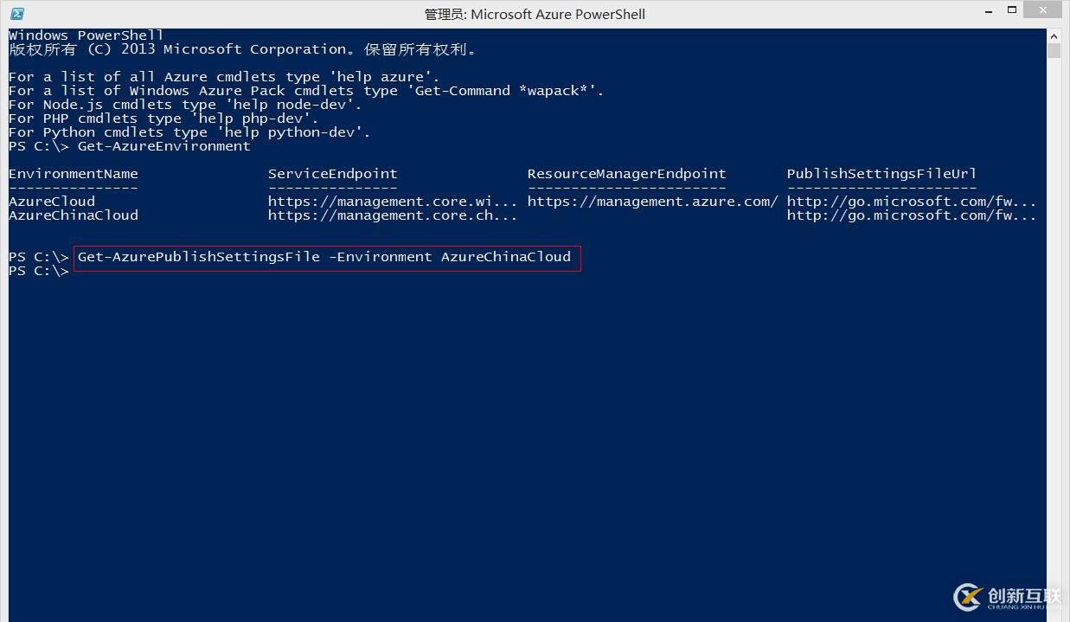
Task: Click the EnvironmentName column header
Action: (74, 174)
